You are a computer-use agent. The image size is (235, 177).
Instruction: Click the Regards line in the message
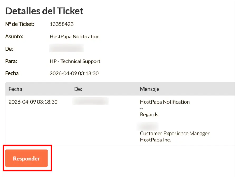150,115
